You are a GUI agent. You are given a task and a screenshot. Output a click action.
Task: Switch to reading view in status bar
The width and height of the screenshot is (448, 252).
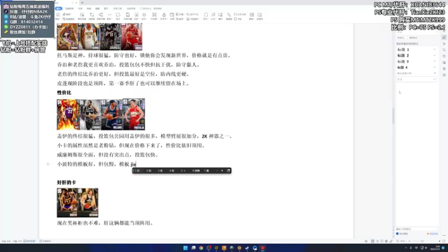[382, 241]
